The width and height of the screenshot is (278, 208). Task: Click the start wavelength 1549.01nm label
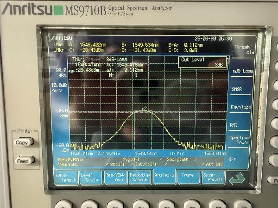(82, 153)
